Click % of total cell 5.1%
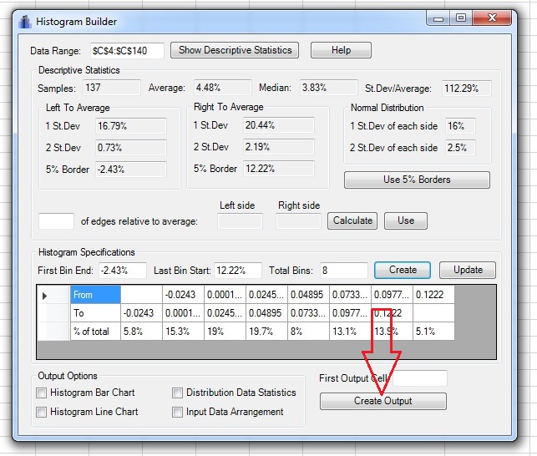Screen dimensions: 537x456 [433, 332]
